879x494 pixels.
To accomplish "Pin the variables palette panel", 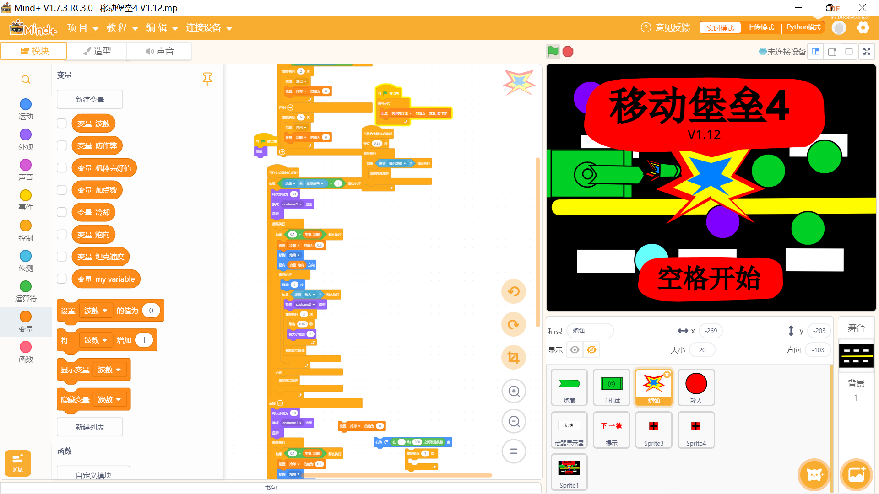I will point(207,79).
